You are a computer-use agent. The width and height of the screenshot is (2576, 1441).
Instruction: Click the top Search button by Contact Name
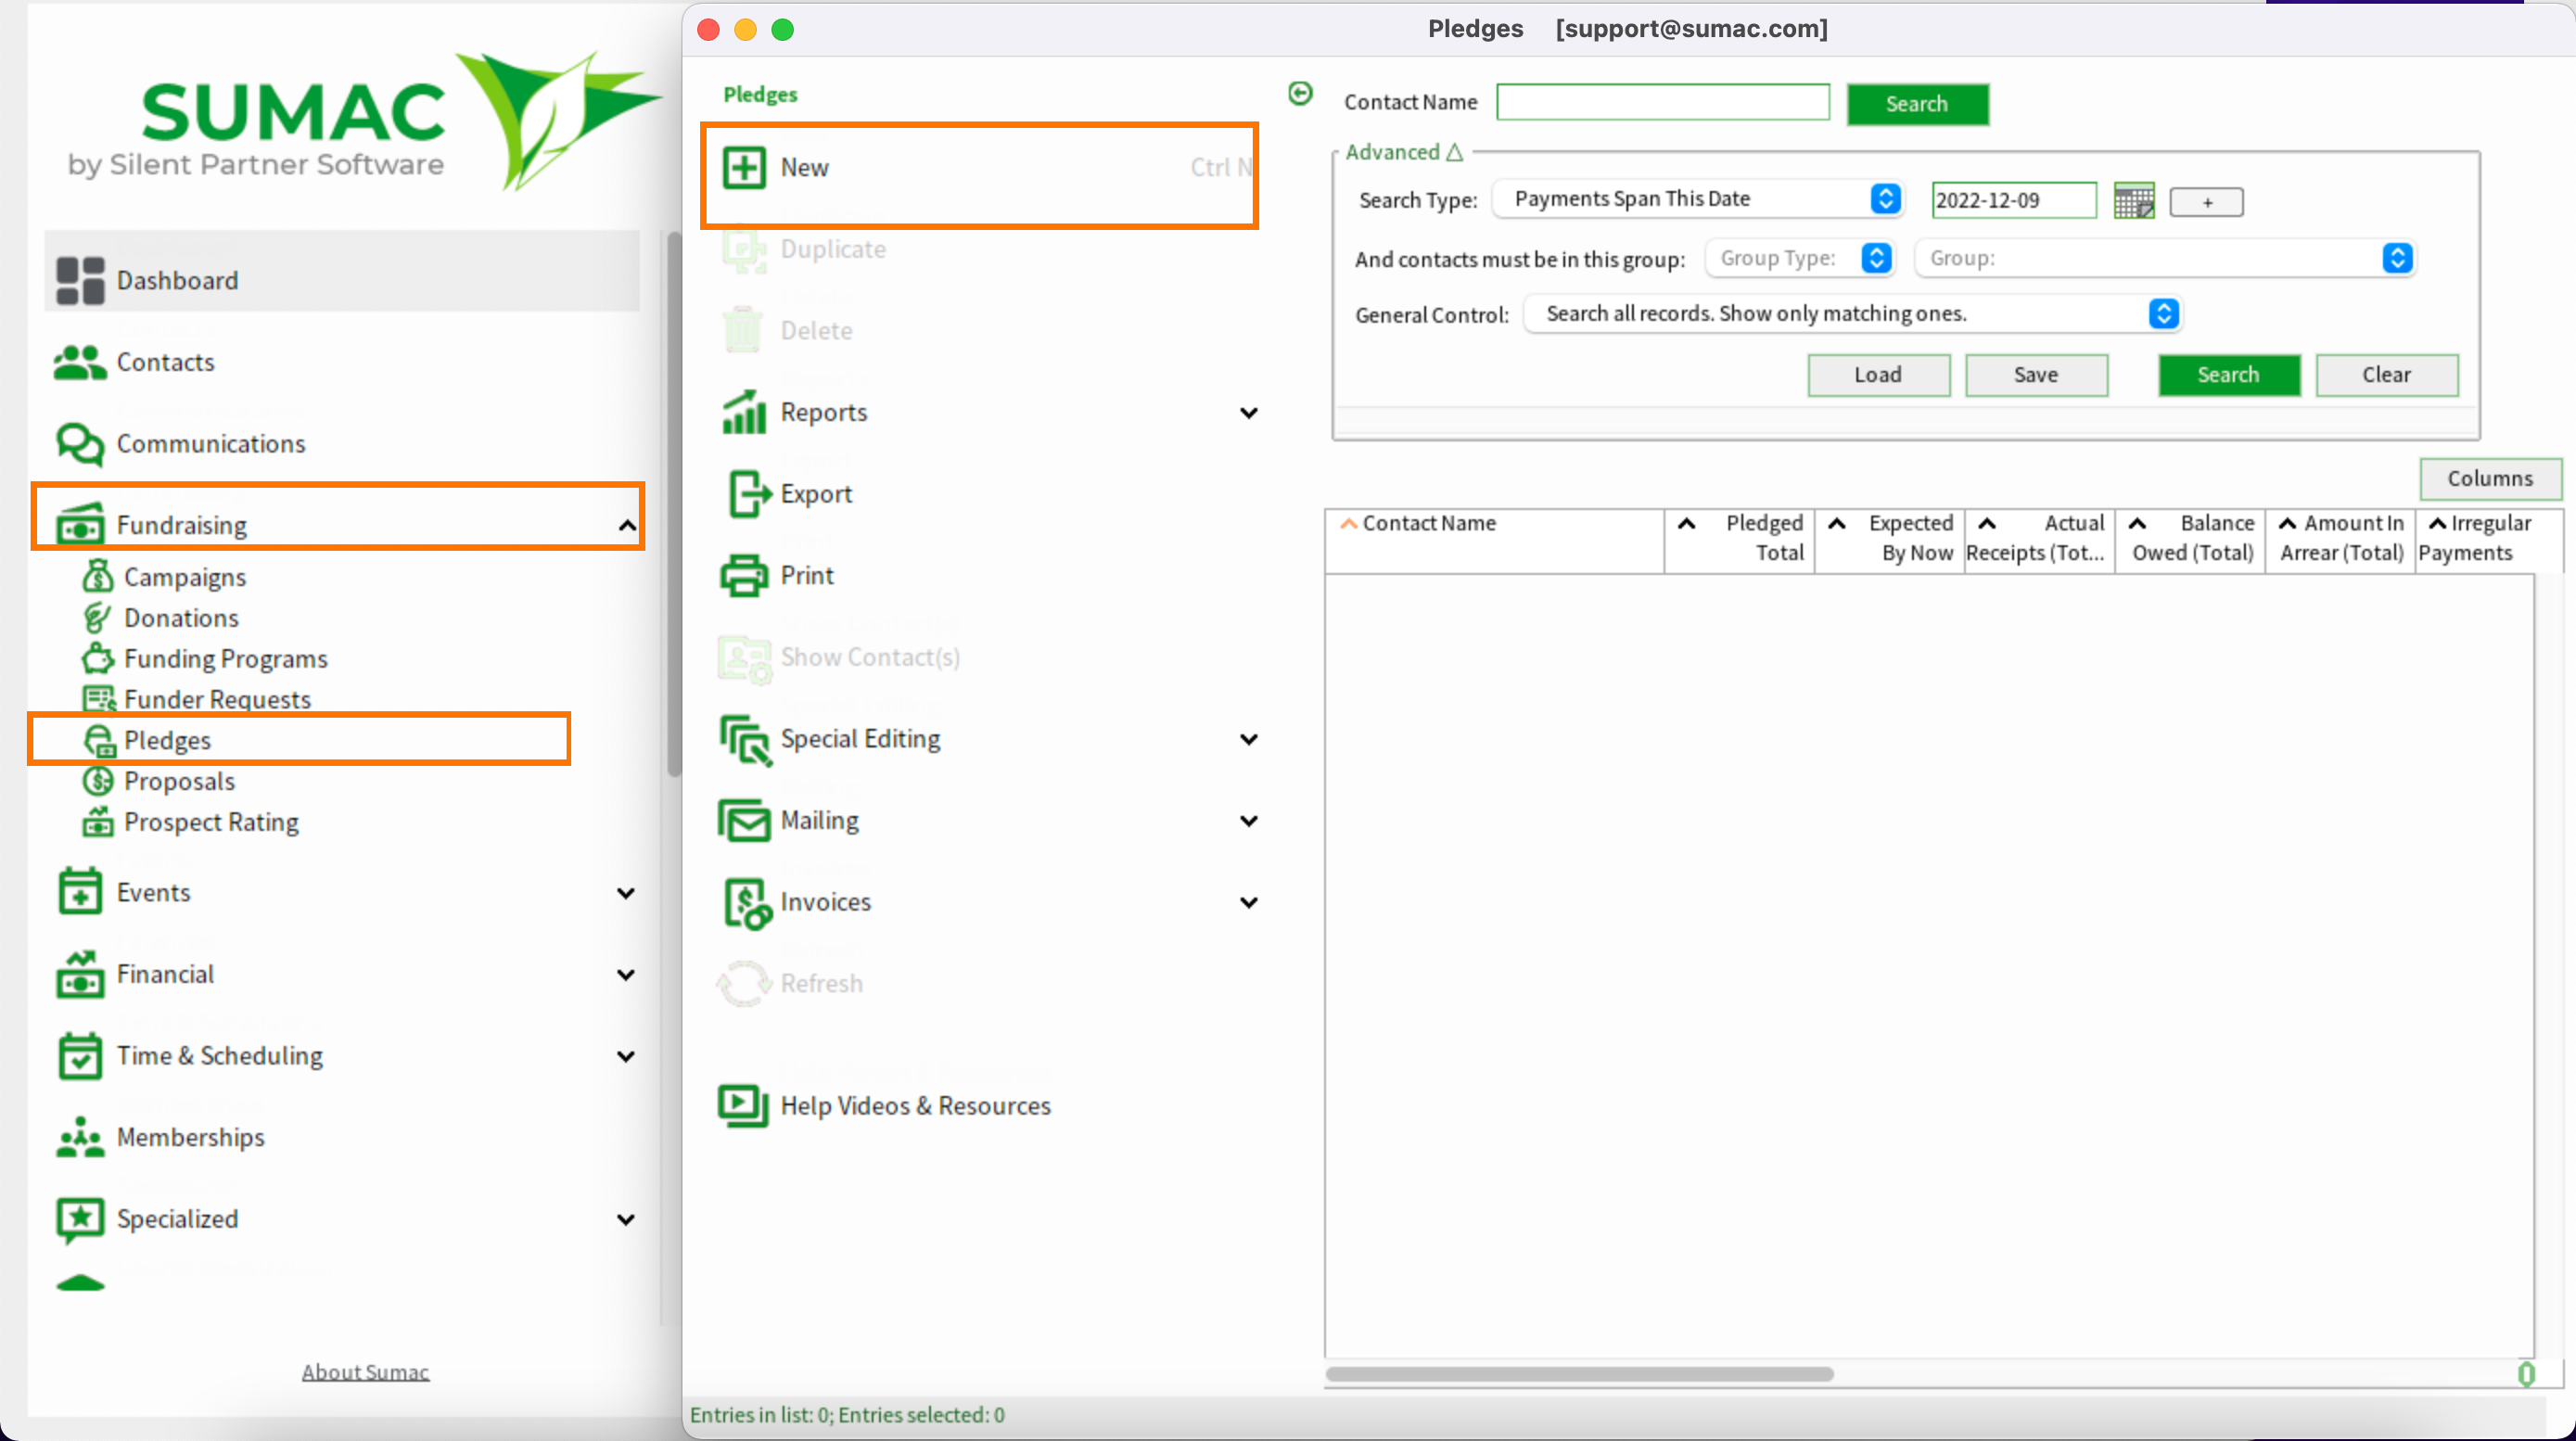pyautogui.click(x=1917, y=104)
